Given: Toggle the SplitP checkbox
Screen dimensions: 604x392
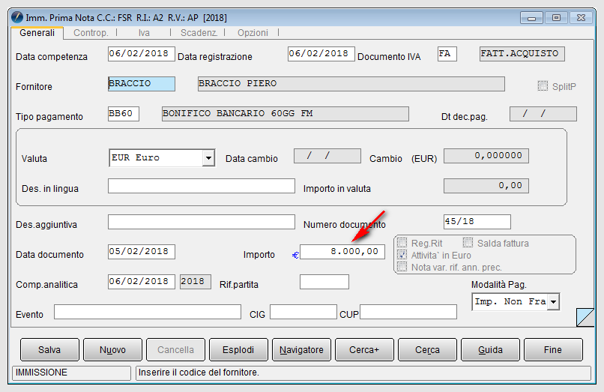Looking at the screenshot, I should pyautogui.click(x=543, y=85).
